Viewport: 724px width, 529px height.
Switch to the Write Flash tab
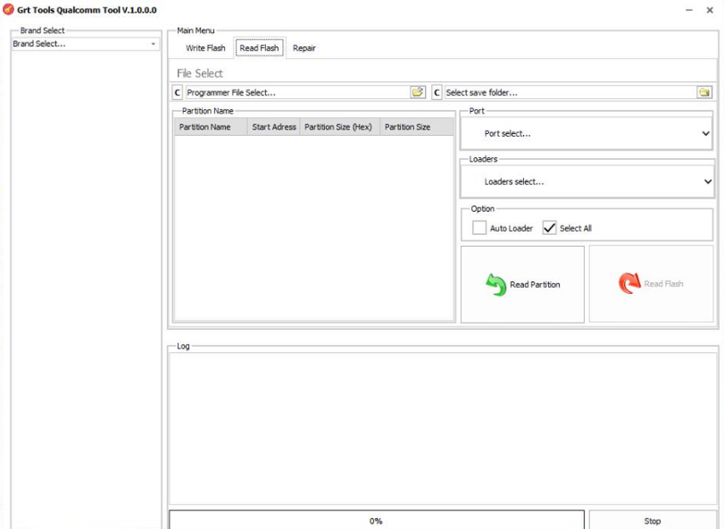coord(205,48)
